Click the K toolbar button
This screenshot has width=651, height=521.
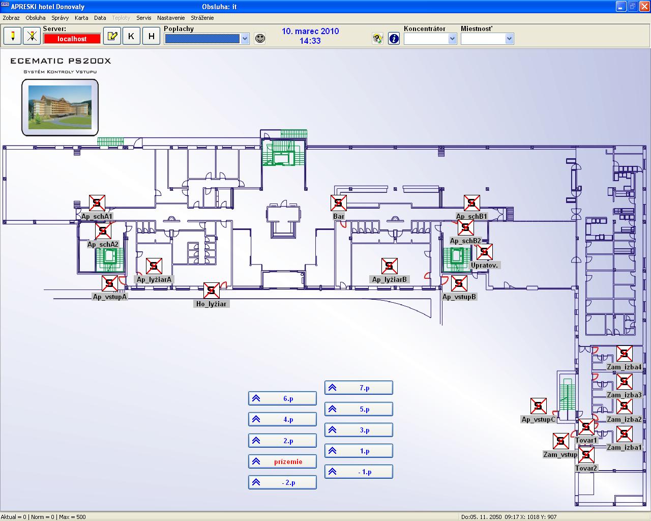pos(131,36)
